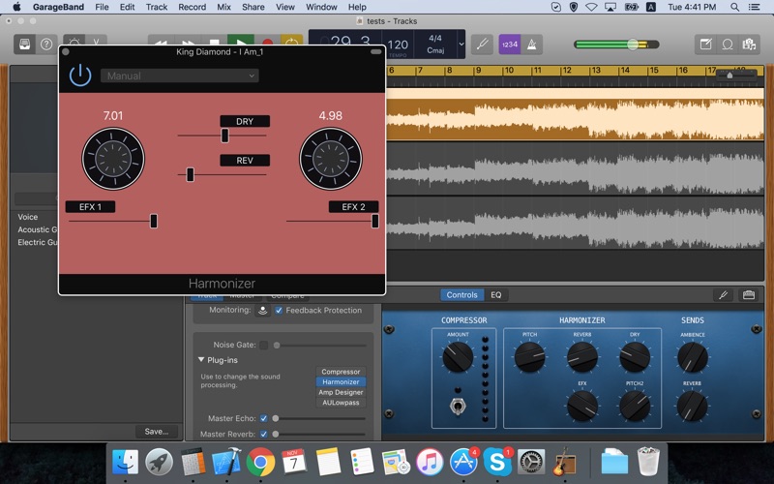This screenshot has height=484, width=774.
Task: Select the Amp Designer plug-in slot
Action: 341,392
